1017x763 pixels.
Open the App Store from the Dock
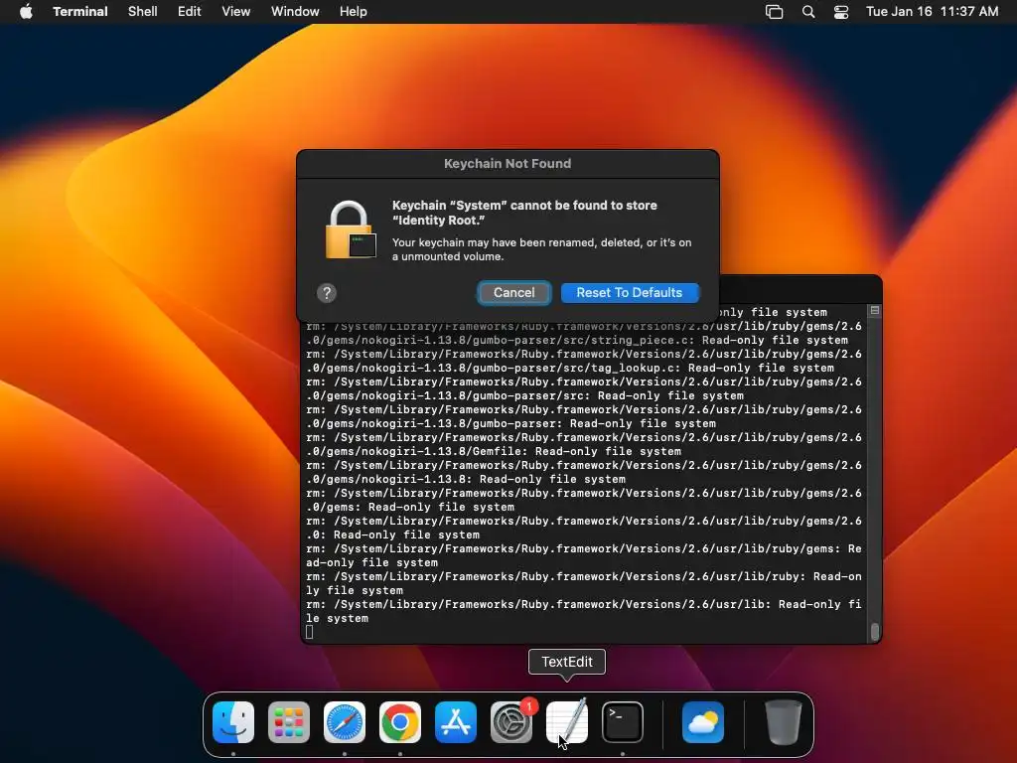[x=456, y=722]
